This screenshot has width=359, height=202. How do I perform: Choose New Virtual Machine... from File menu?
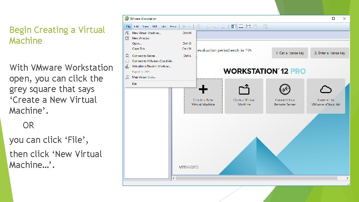click(x=160, y=33)
